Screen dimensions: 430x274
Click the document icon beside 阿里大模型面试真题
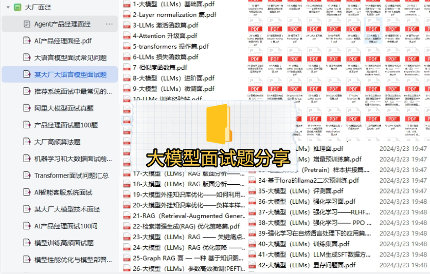point(27,108)
